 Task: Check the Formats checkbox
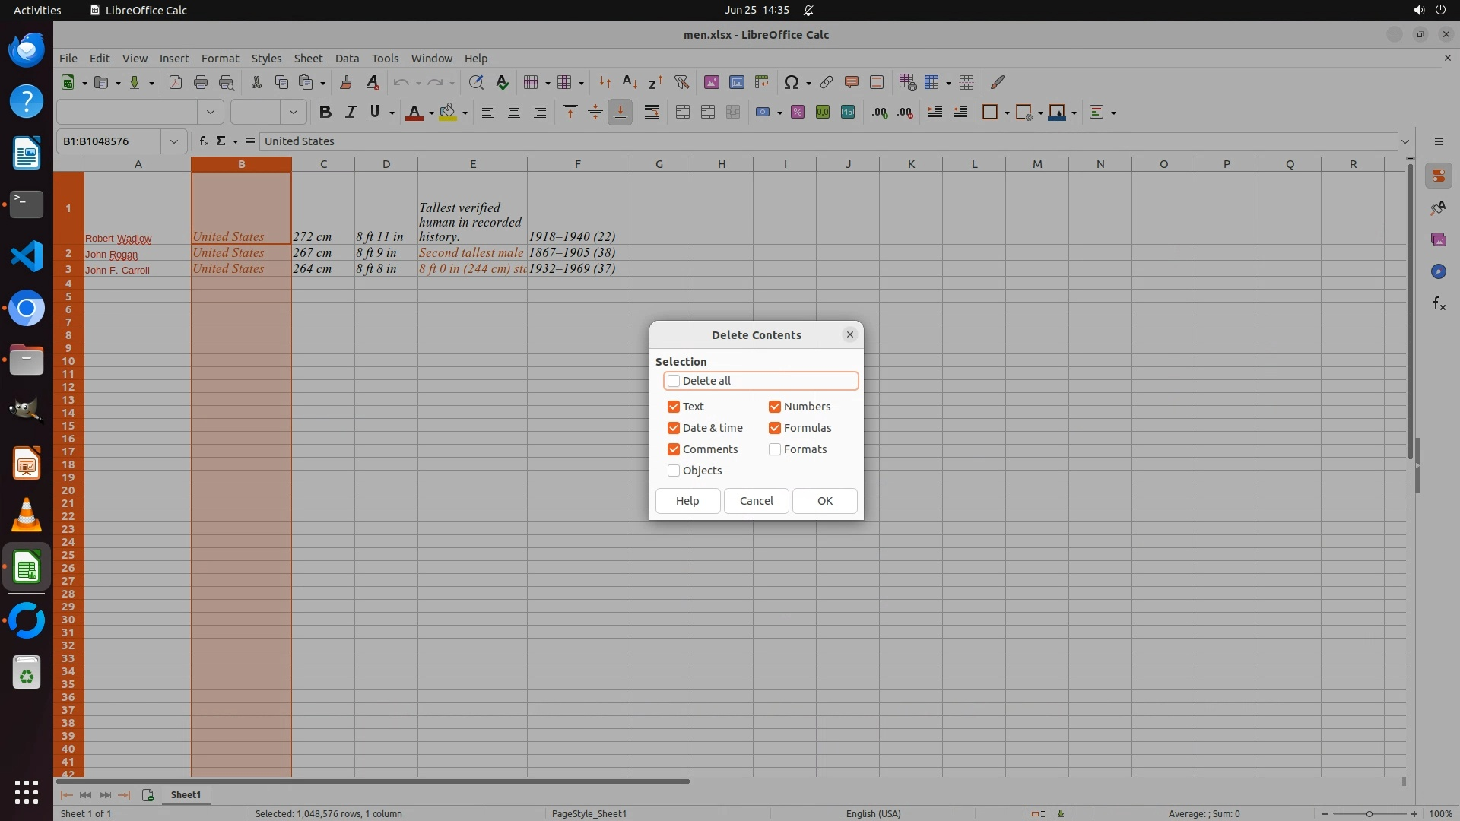[x=775, y=449]
